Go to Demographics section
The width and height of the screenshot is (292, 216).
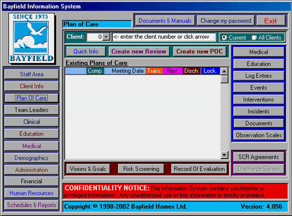(x=32, y=158)
